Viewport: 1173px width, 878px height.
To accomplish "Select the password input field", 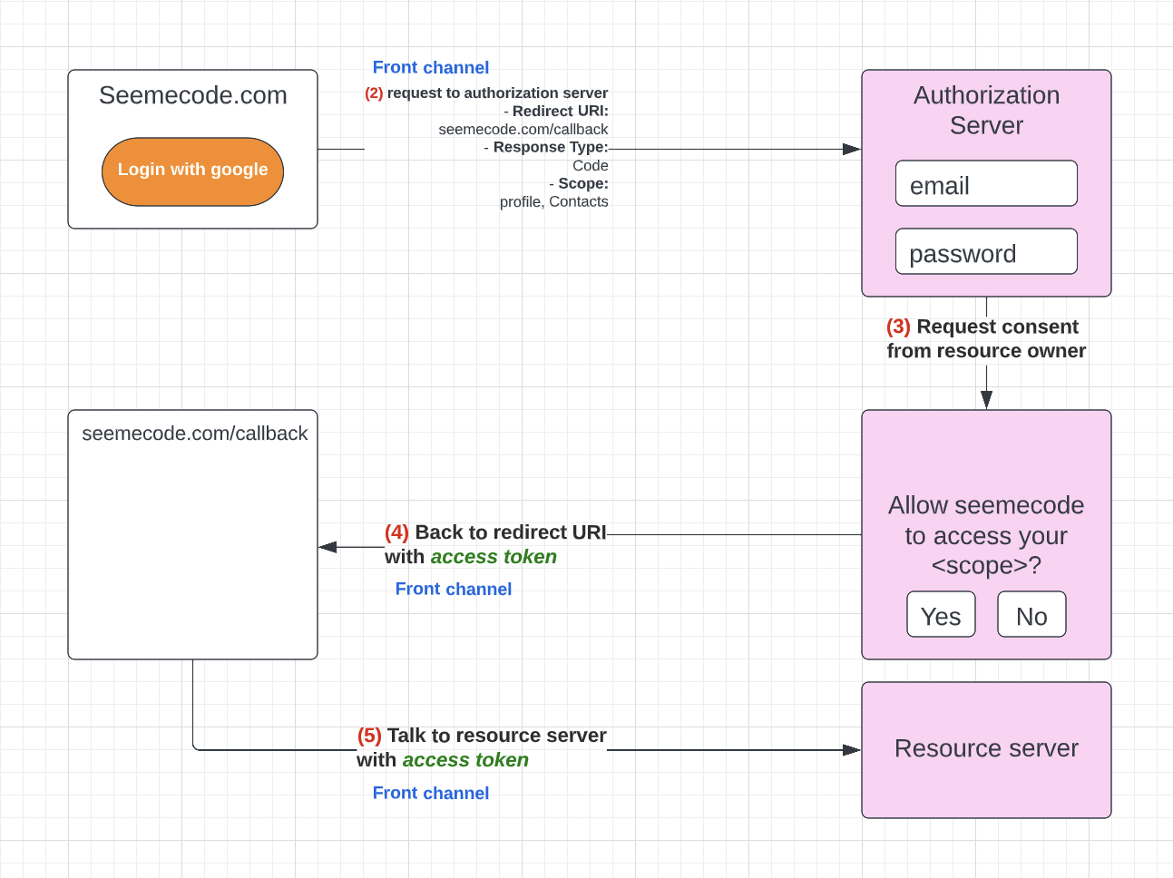I will (x=986, y=251).
